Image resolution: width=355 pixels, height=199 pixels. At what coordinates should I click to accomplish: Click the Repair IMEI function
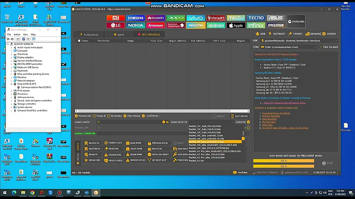point(92,160)
